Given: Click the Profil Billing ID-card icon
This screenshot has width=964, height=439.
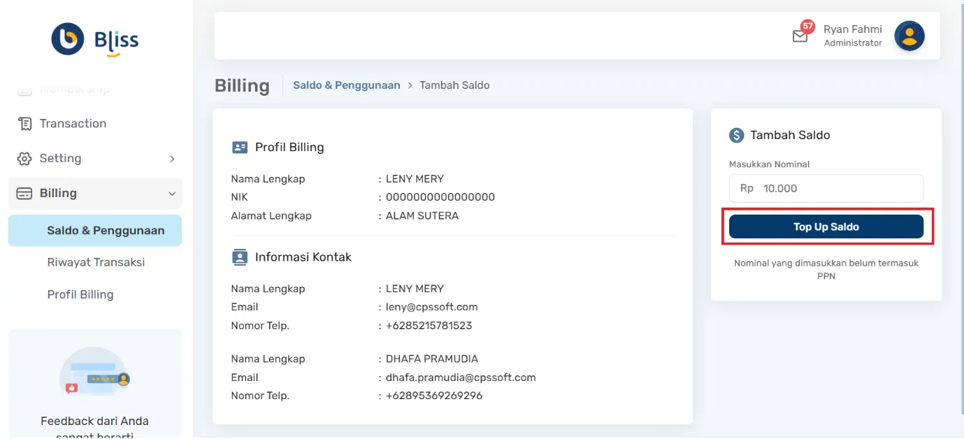Looking at the screenshot, I should (x=240, y=147).
